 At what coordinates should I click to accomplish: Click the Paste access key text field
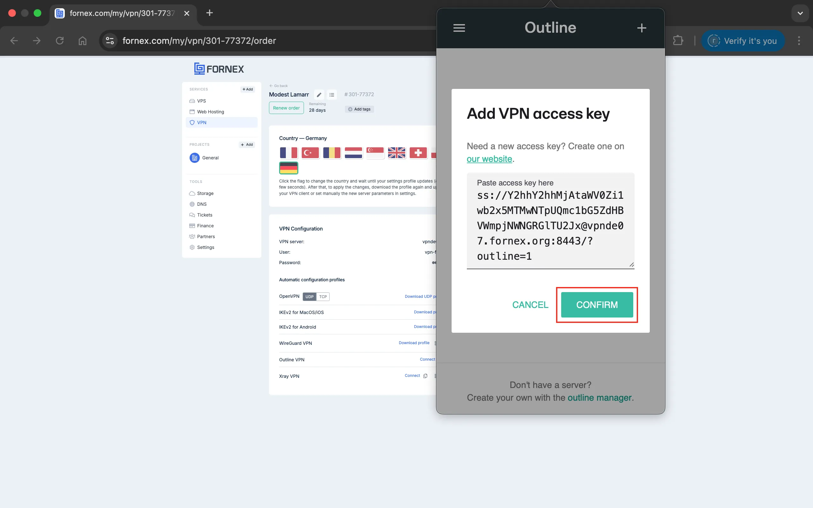click(550, 221)
